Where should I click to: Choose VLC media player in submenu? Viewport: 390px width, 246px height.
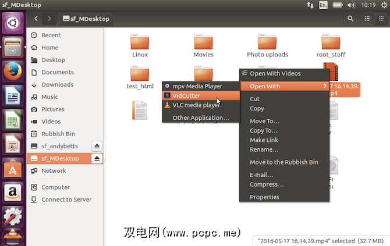(x=201, y=105)
